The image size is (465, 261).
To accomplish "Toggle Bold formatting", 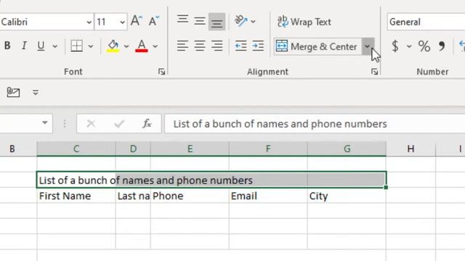I will (7, 46).
